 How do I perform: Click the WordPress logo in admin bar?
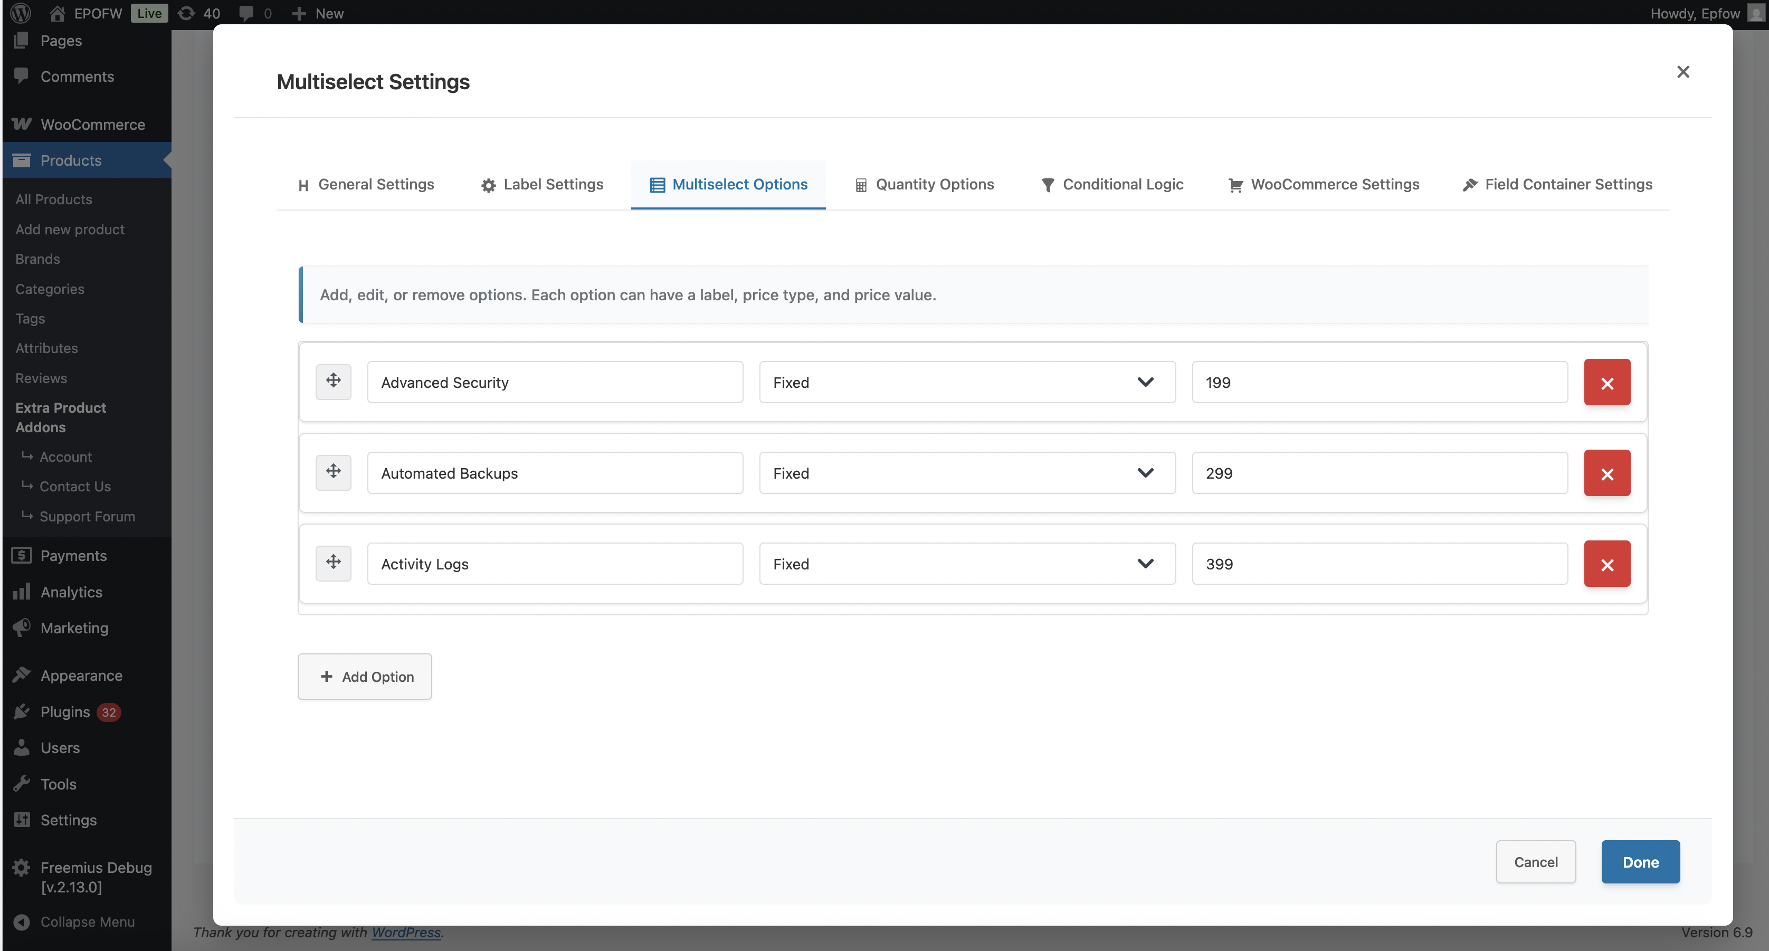[x=21, y=13]
